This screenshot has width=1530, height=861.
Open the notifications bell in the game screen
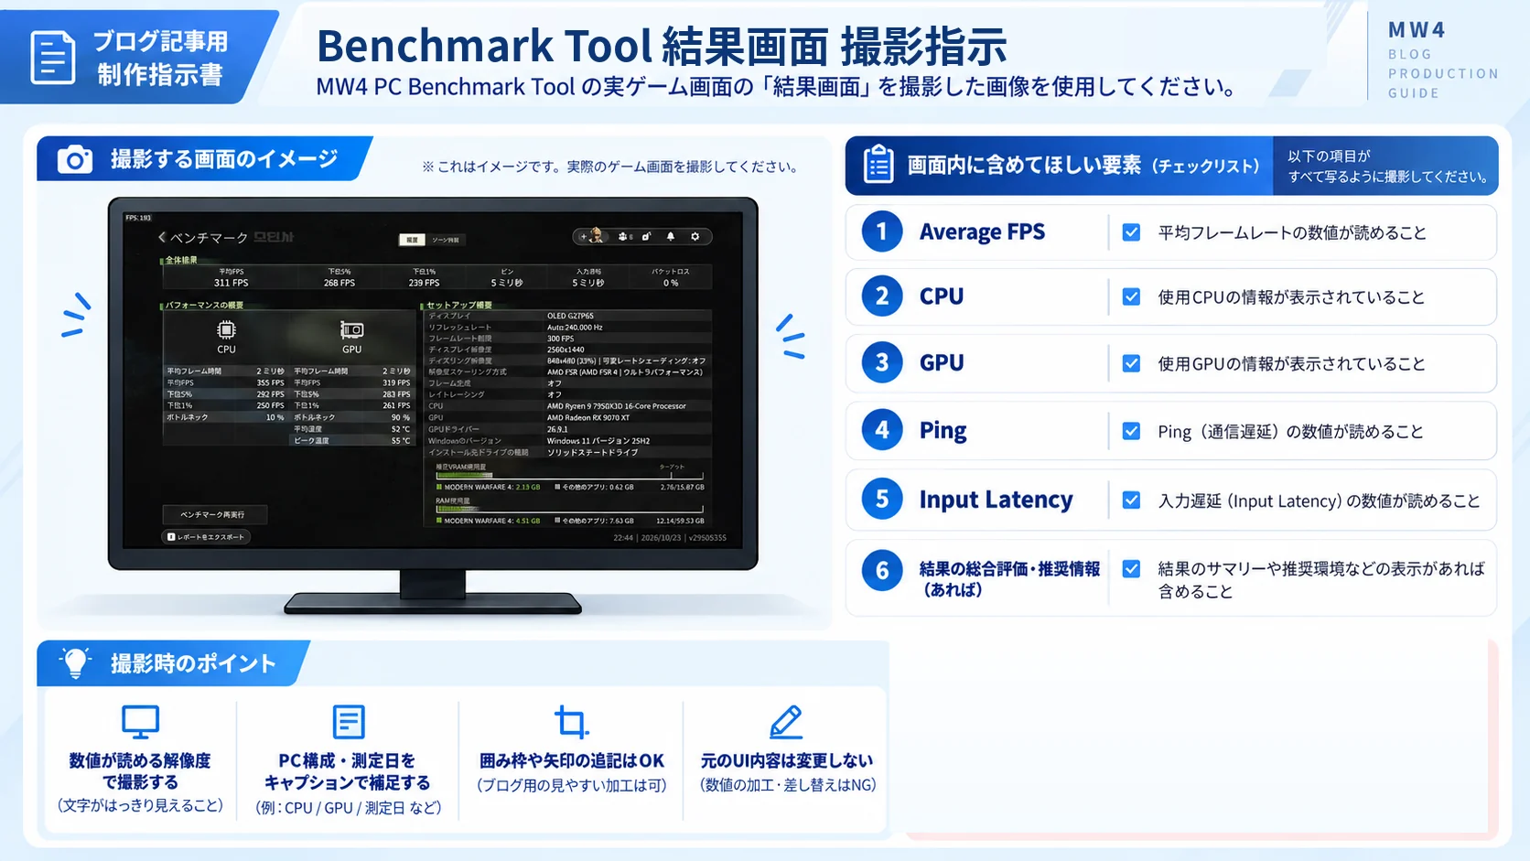click(x=671, y=236)
